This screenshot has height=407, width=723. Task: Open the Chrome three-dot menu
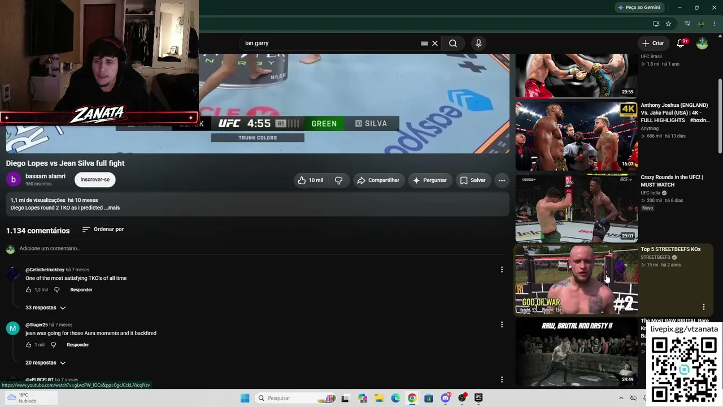pyautogui.click(x=715, y=24)
